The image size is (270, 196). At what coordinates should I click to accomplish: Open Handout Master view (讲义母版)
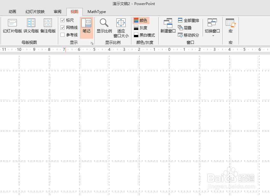pyautogui.click(x=31, y=27)
